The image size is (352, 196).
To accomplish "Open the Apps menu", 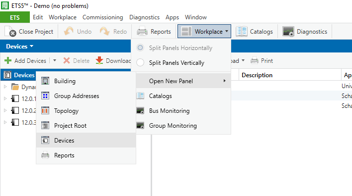I will (x=172, y=17).
